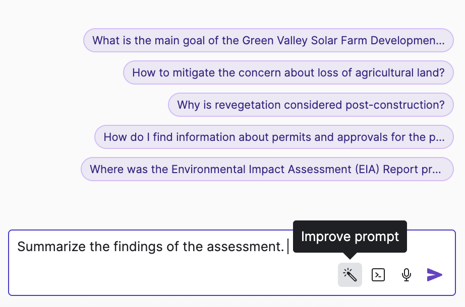Send the prompt with the purple arrow
Image resolution: width=465 pixels, height=307 pixels.
pos(434,275)
